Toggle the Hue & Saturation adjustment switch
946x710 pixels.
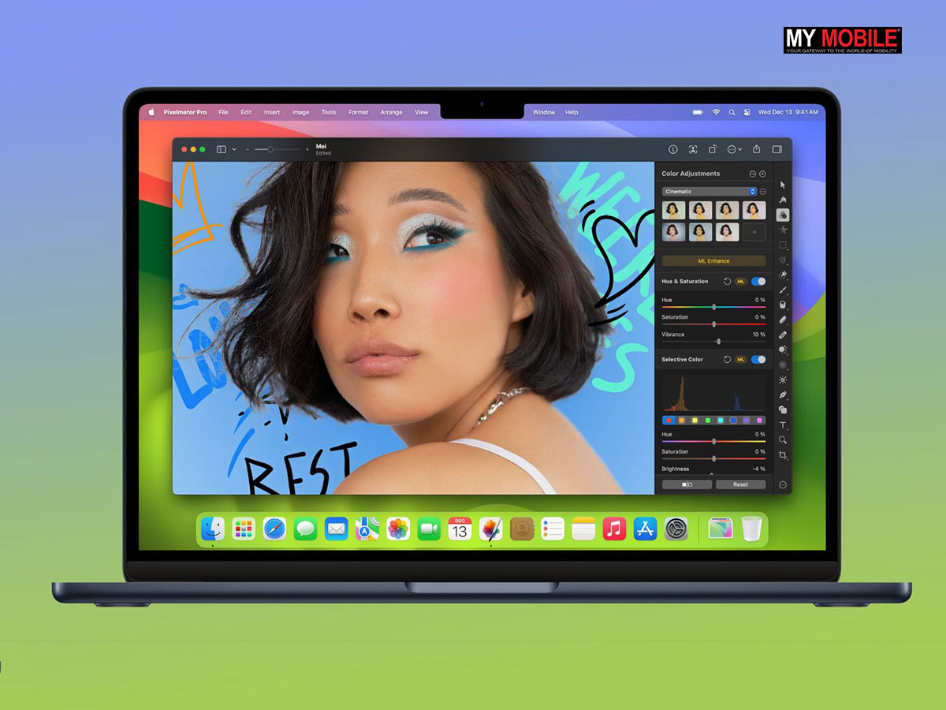tap(758, 281)
